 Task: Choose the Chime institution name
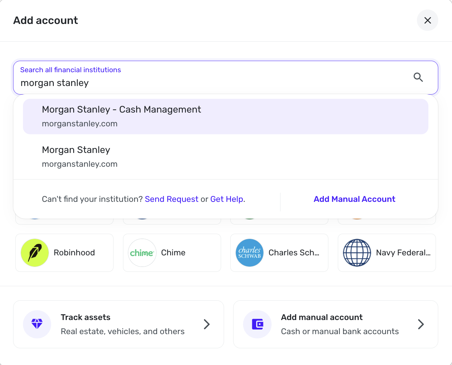click(173, 253)
